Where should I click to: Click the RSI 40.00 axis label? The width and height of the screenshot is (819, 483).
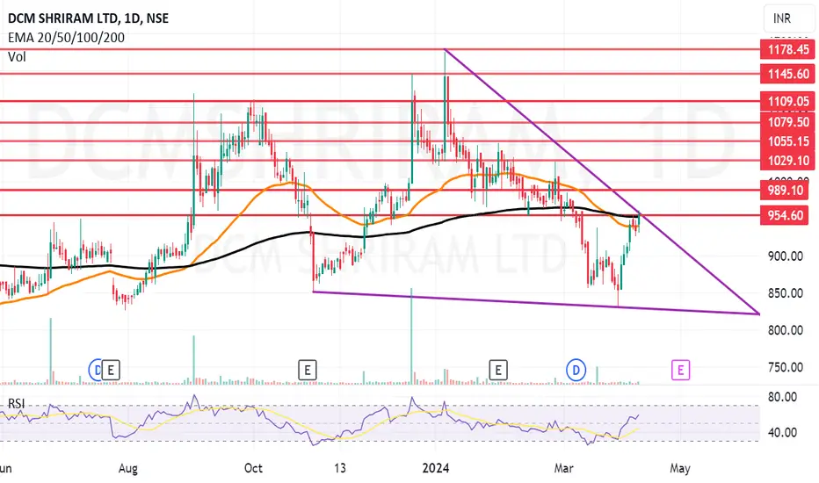tap(782, 433)
